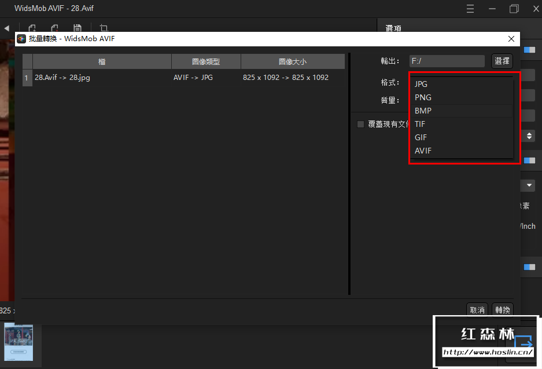Close the WidsMob AVIF main window
Screen dimensions: 542x369
[536, 9]
